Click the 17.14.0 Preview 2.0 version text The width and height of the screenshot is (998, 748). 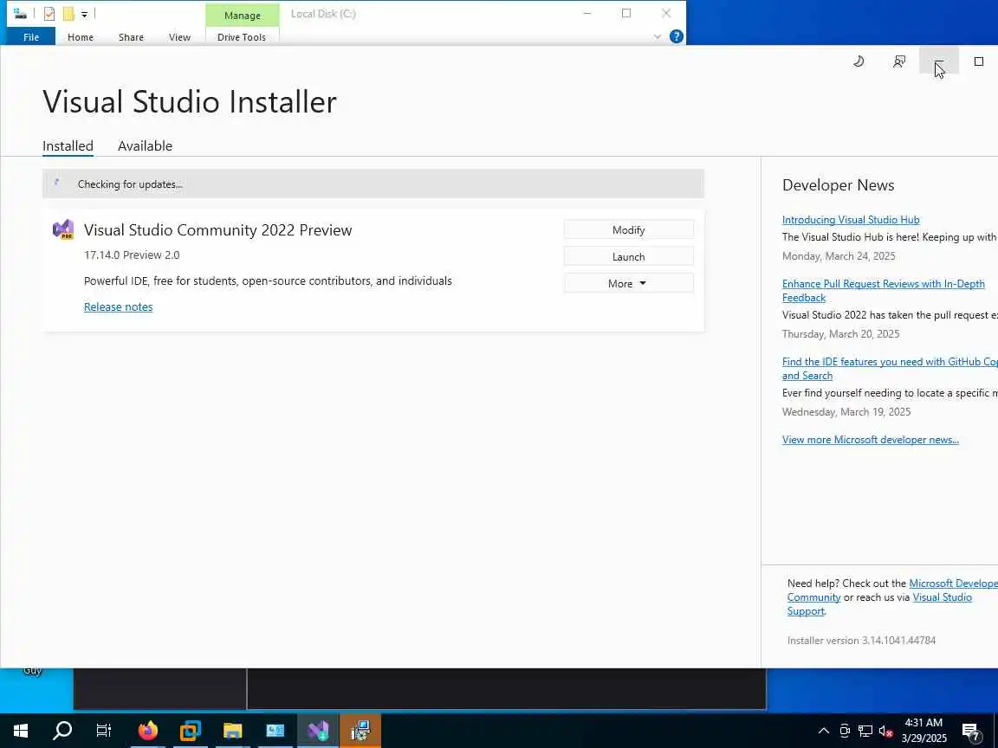(132, 255)
